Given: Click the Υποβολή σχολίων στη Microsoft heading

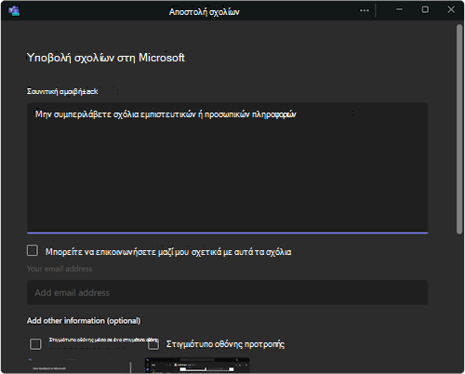Looking at the screenshot, I should click(x=106, y=58).
